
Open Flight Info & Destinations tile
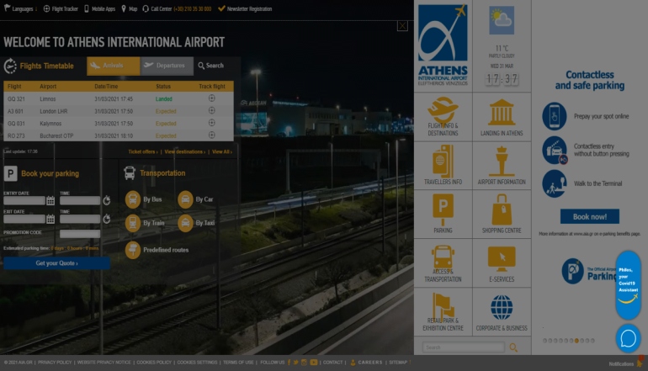click(x=443, y=116)
